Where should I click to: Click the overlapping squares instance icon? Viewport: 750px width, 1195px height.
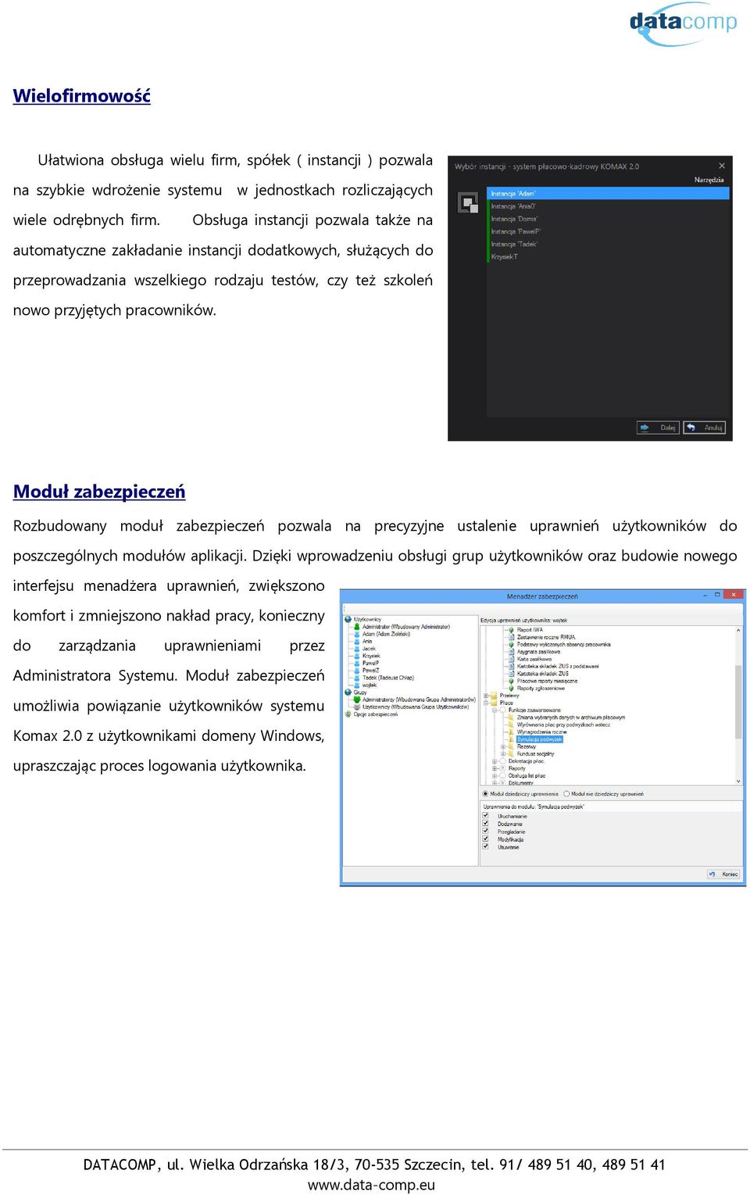point(467,203)
